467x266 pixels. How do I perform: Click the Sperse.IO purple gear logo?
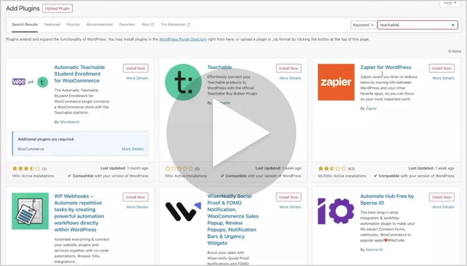pos(336,211)
